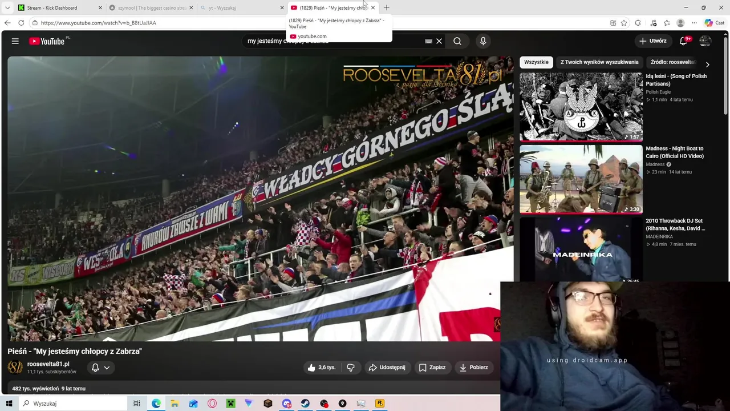Like the video with thumbs-up 3,6 tys.
The width and height of the screenshot is (730, 411).
click(x=321, y=368)
